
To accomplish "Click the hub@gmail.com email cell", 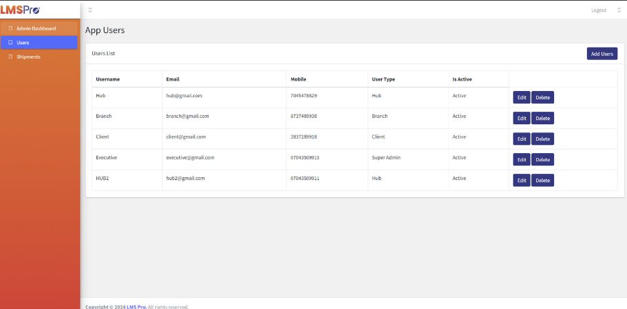I will pos(184,95).
